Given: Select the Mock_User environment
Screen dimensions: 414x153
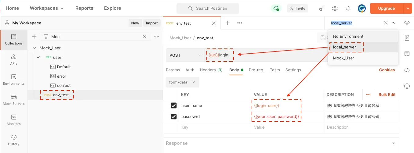Looking at the screenshot, I should tap(363, 58).
